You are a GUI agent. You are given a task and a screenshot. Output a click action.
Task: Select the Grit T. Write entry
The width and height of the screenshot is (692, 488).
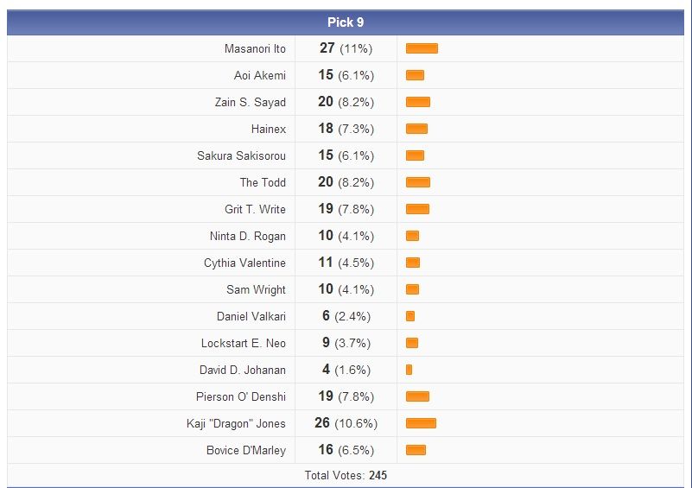coord(255,210)
